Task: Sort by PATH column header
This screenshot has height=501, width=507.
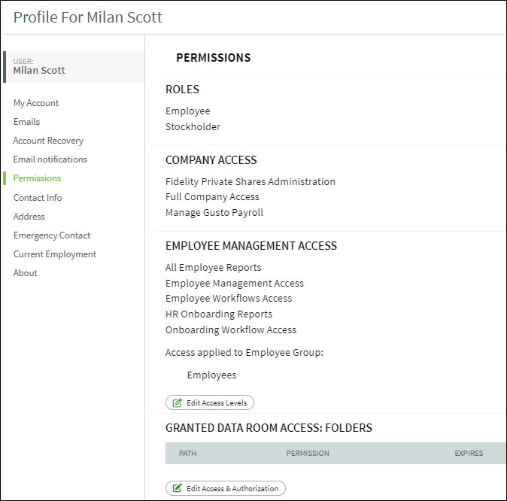Action: coord(187,453)
